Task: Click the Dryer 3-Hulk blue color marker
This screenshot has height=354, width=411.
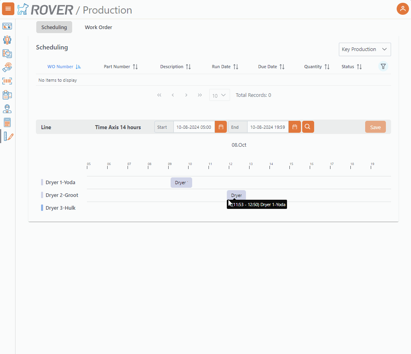Action: [x=42, y=208]
